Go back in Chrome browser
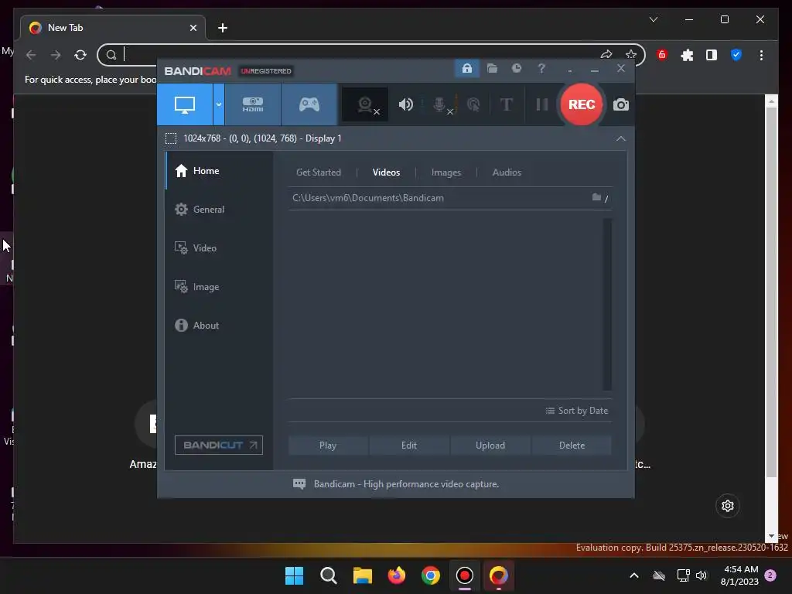Viewport: 792px width, 594px height. pos(31,55)
